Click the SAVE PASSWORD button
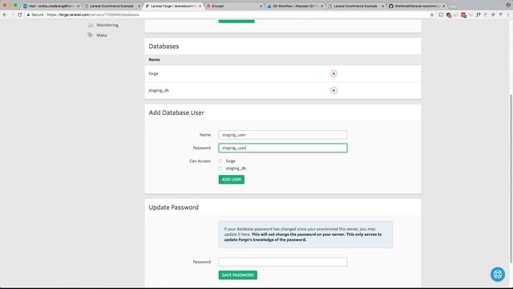The image size is (513, 289). tap(238, 275)
